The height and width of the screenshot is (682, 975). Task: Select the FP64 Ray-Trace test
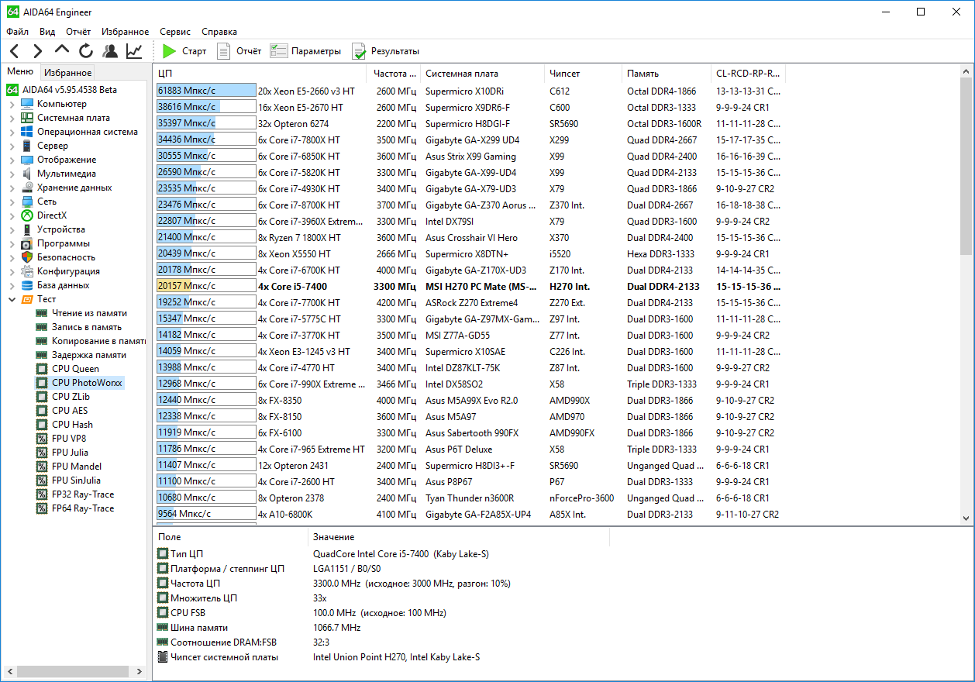pyautogui.click(x=75, y=508)
